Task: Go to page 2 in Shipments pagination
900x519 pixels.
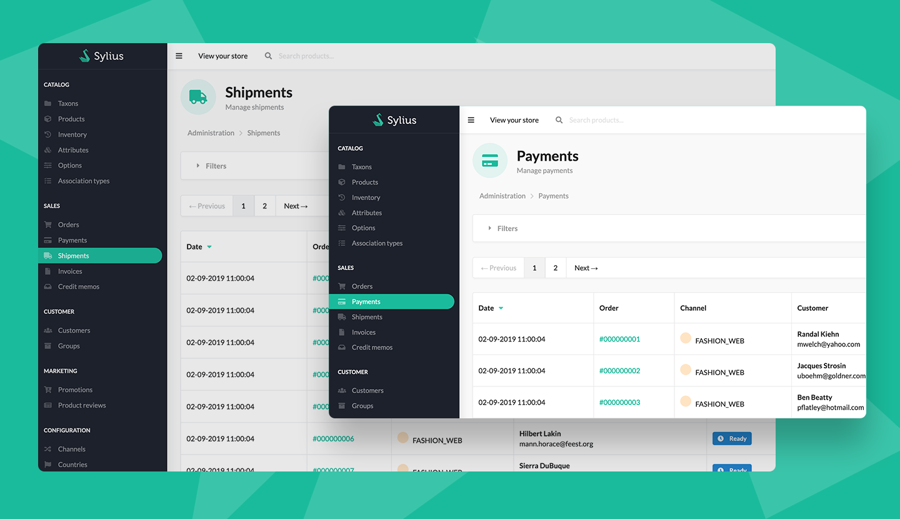Action: 265,206
